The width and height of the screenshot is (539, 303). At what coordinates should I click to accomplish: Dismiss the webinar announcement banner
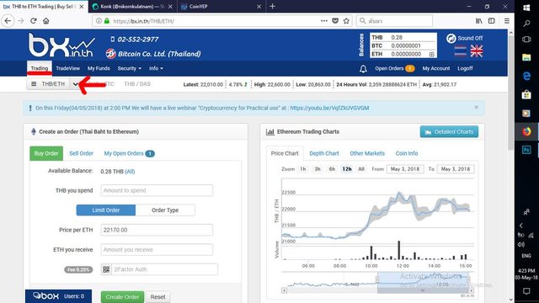(476, 107)
